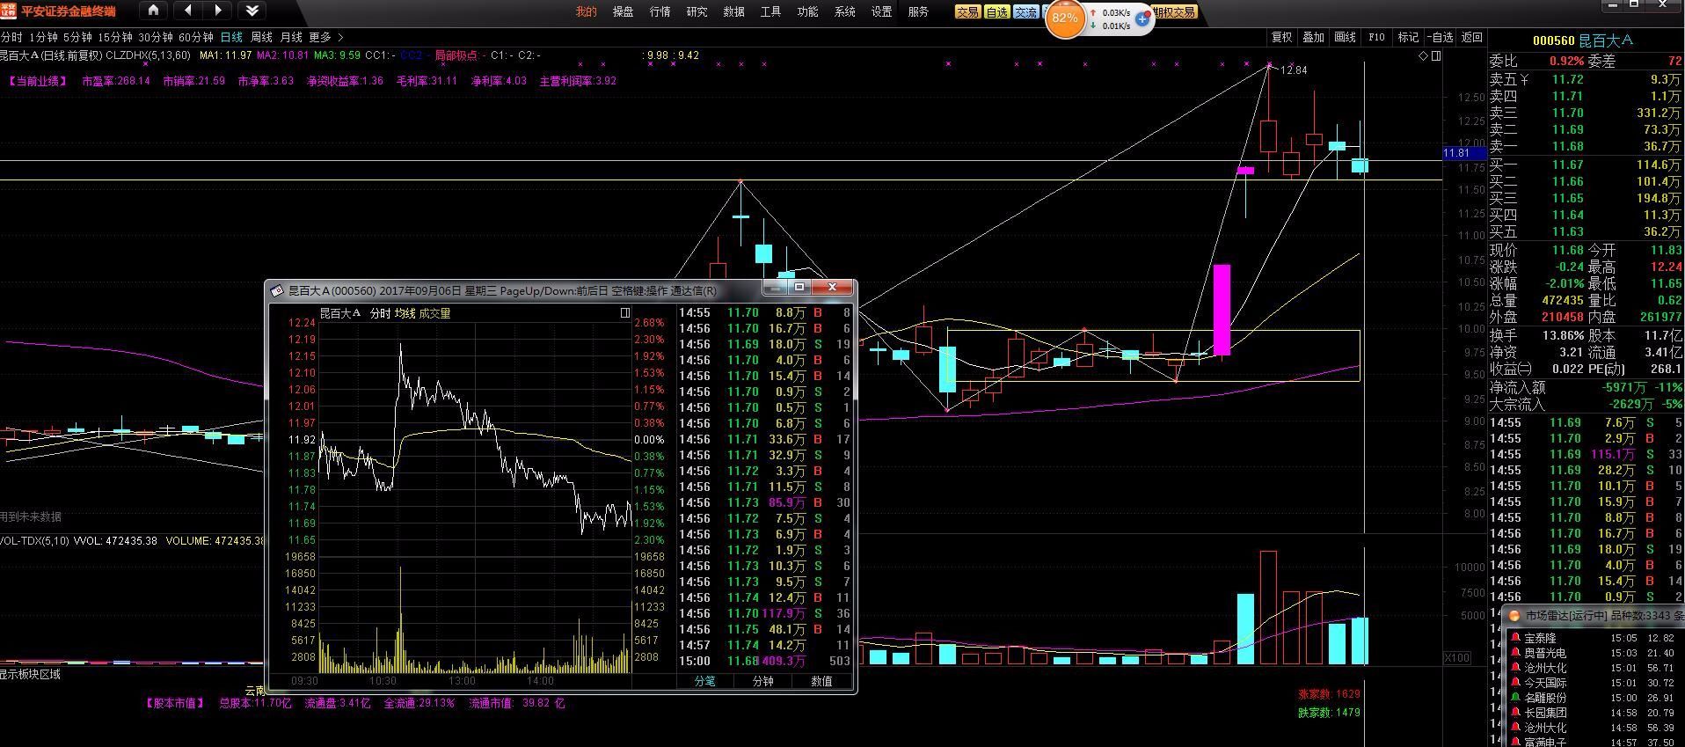Switch to 月线 monthly chart period

pos(291,38)
